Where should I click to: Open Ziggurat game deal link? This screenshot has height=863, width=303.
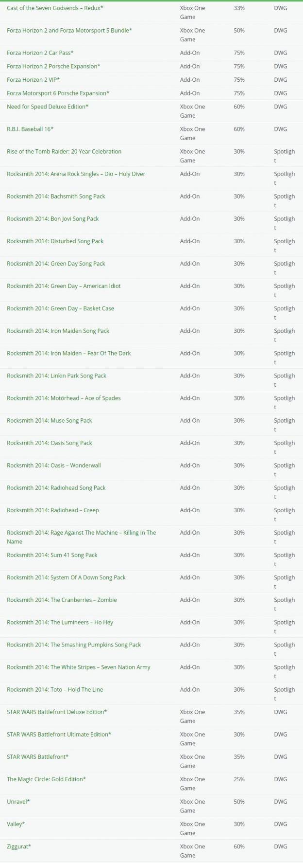coord(19,847)
